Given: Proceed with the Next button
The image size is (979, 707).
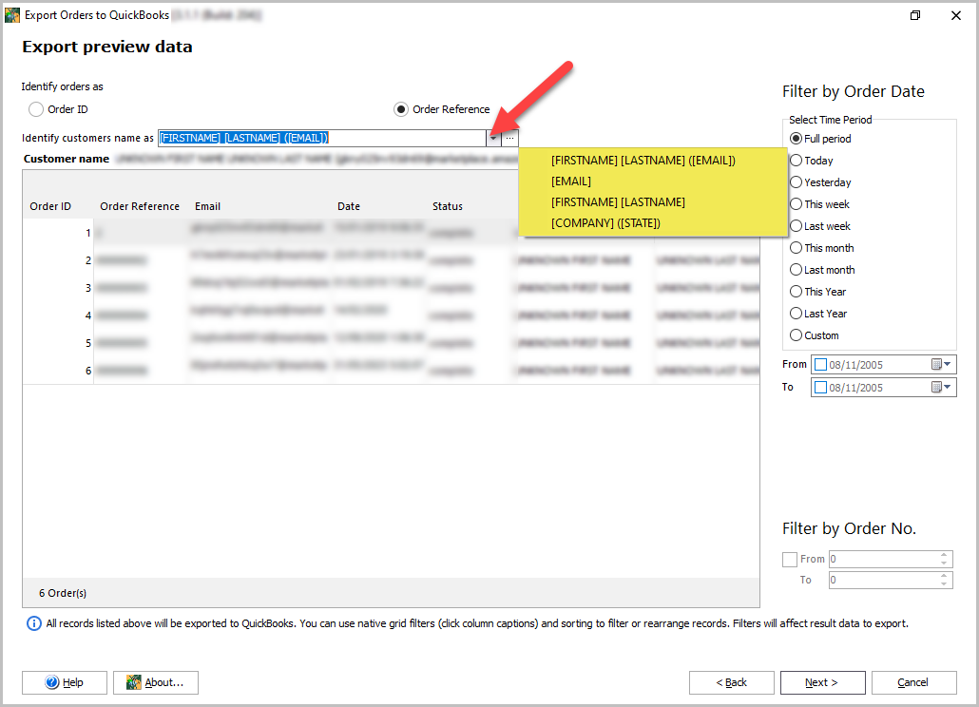Looking at the screenshot, I should pos(822,682).
